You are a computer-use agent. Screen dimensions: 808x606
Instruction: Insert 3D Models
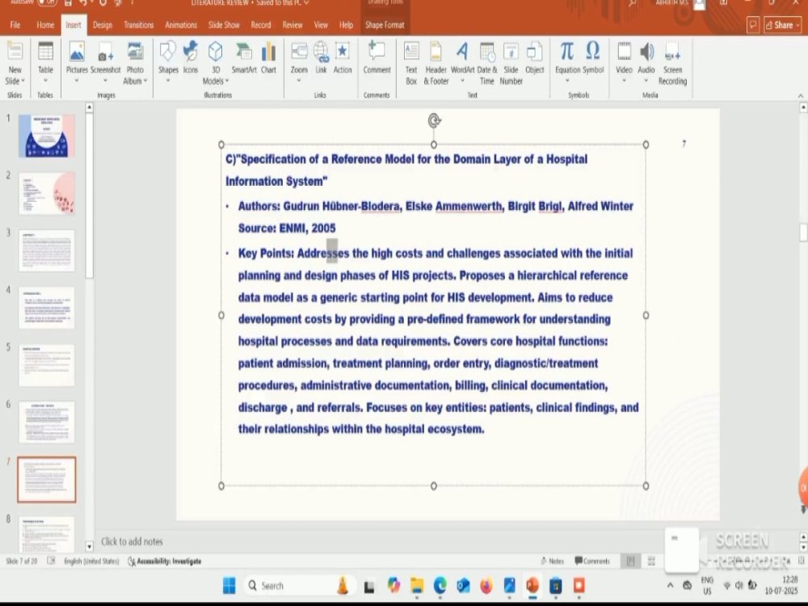(216, 63)
